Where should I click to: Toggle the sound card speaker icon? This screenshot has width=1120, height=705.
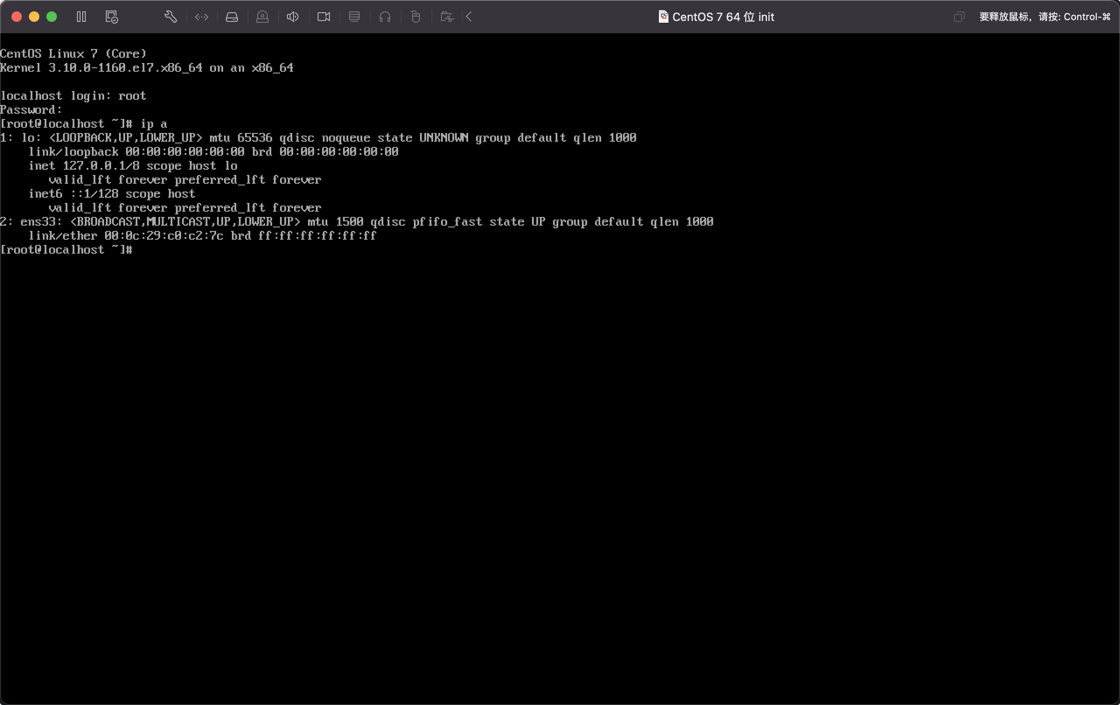tap(293, 17)
